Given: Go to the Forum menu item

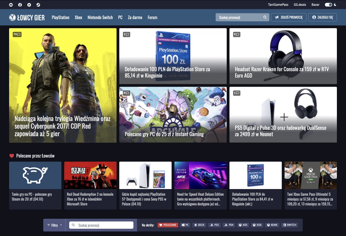Looking at the screenshot, I should pyautogui.click(x=152, y=17).
